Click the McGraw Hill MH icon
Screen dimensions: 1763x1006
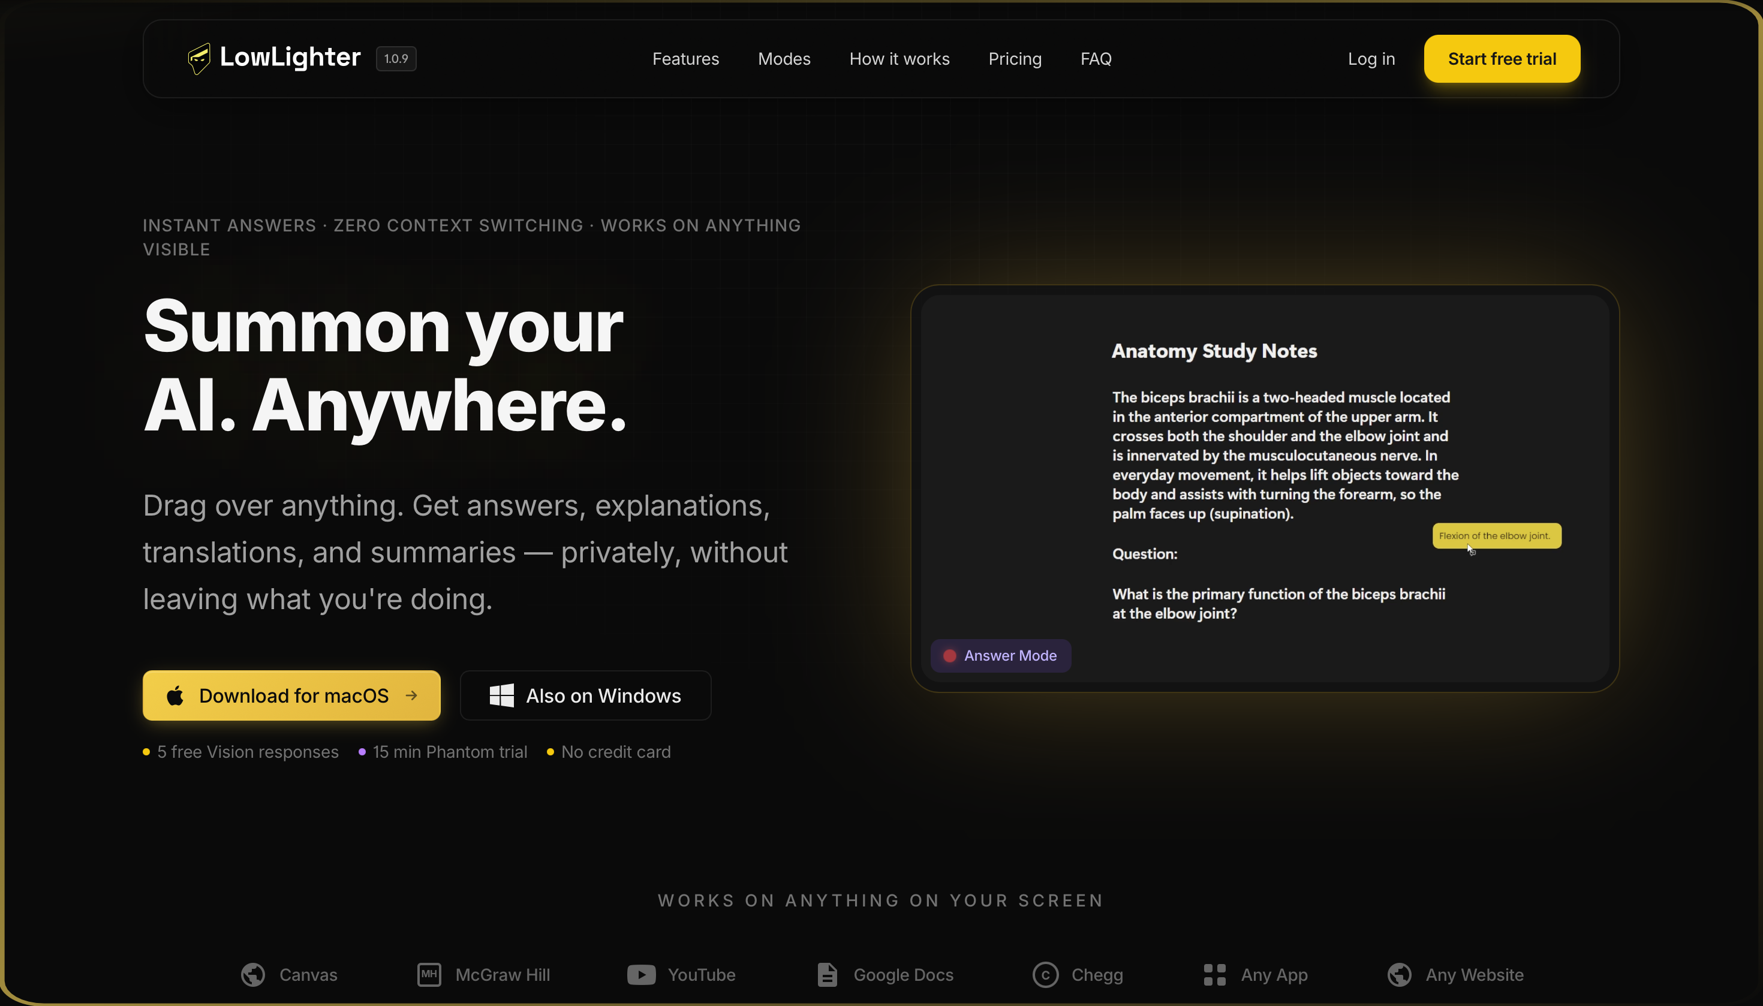(429, 974)
